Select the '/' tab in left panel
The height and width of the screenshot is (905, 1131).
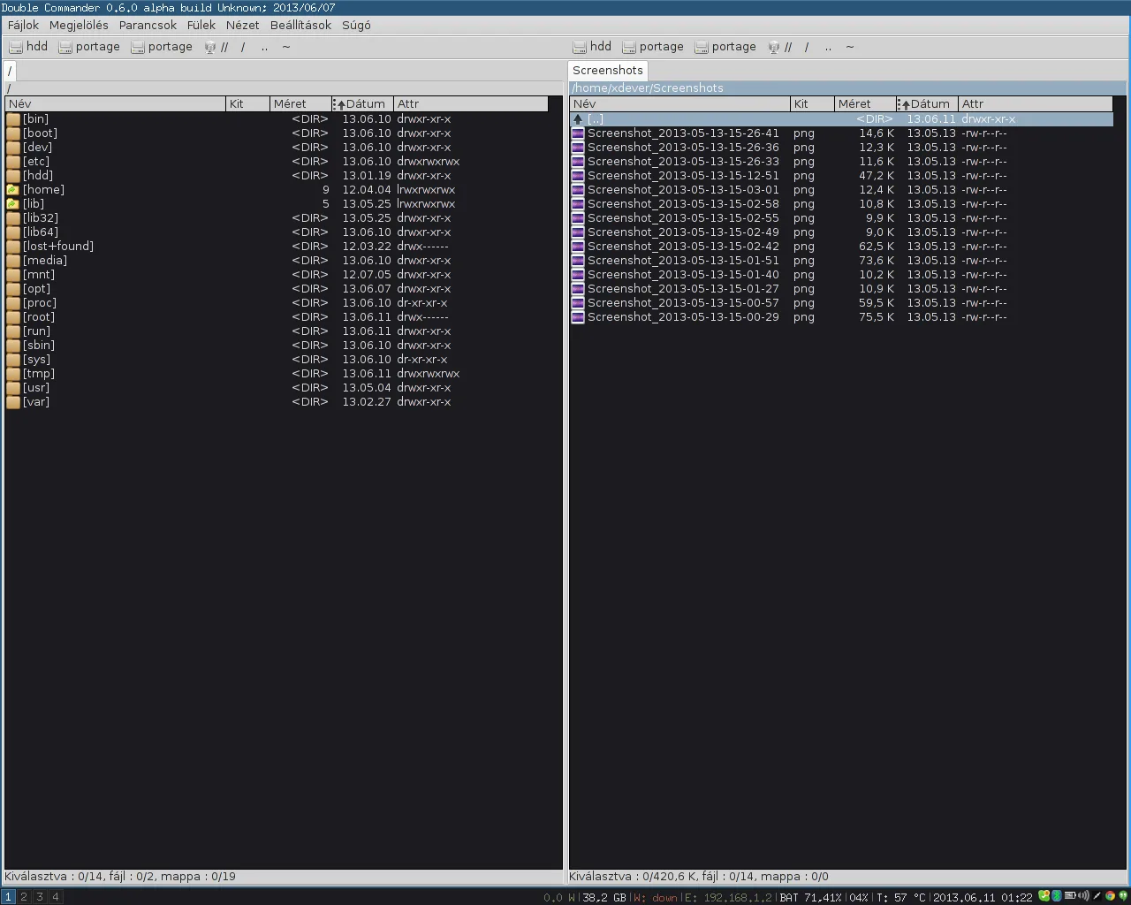point(10,71)
